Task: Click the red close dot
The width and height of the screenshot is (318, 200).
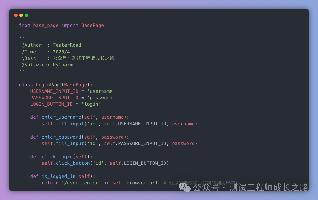Action: point(16,15)
